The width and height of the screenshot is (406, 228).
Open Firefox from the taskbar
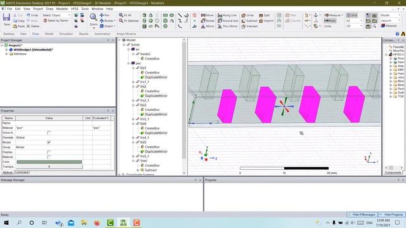coord(97,222)
